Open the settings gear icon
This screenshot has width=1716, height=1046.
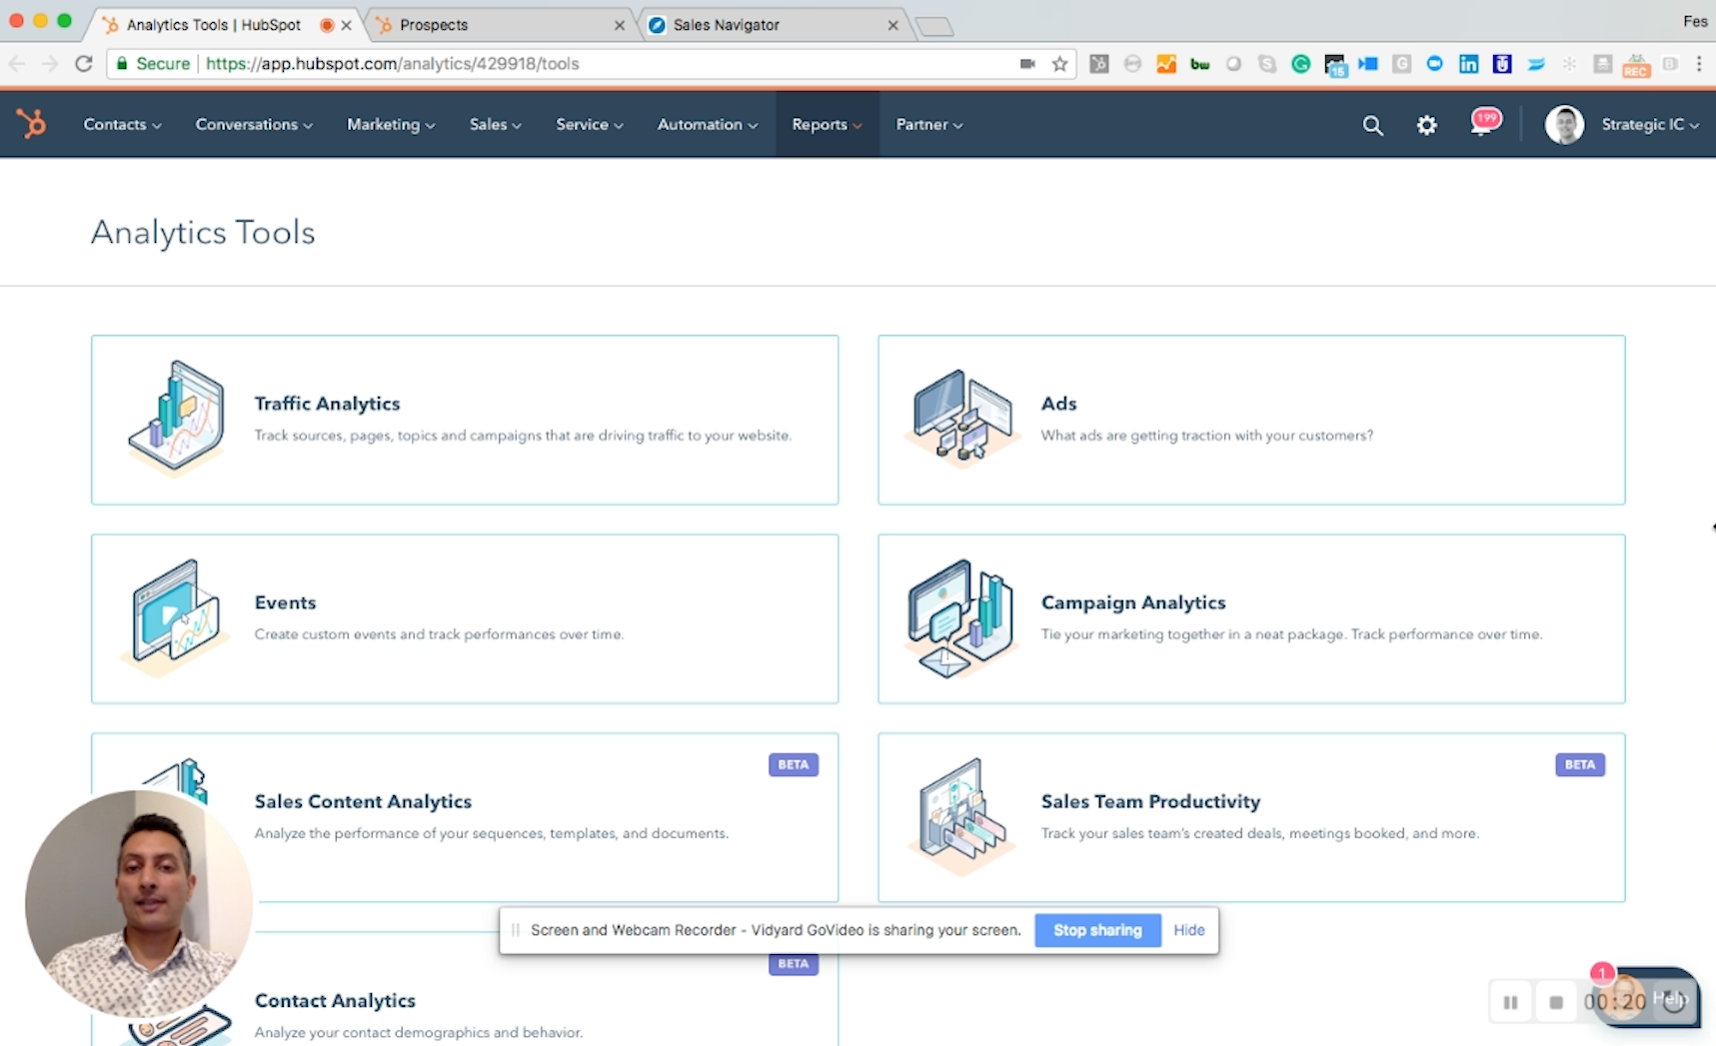pos(1427,125)
